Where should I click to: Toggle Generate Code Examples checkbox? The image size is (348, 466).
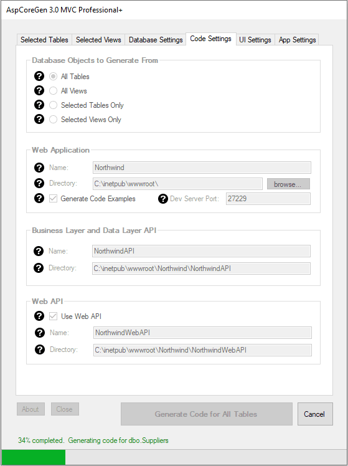pyautogui.click(x=53, y=199)
